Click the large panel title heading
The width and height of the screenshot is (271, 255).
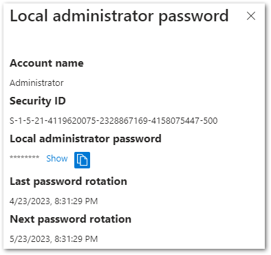point(119,16)
